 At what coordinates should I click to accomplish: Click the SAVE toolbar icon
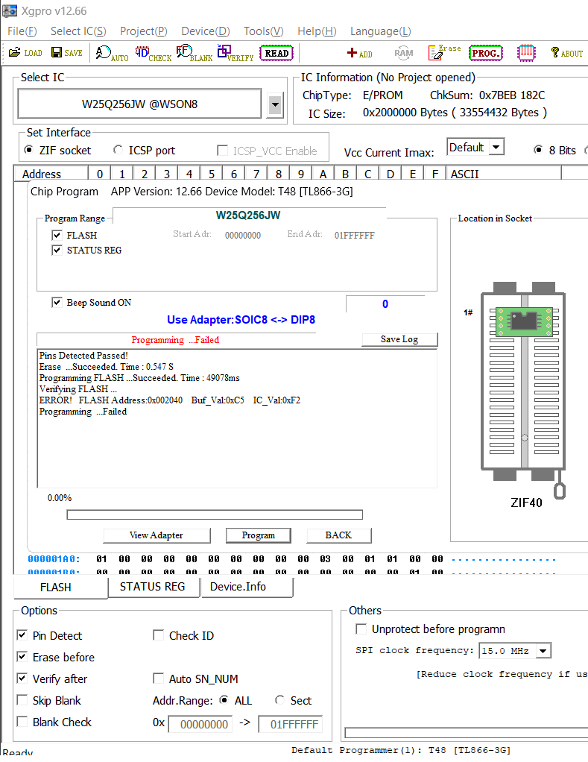(66, 52)
